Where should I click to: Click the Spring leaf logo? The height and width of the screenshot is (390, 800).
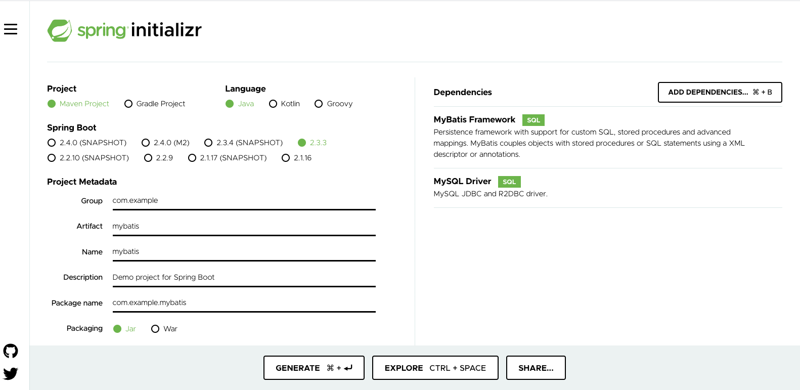click(60, 30)
